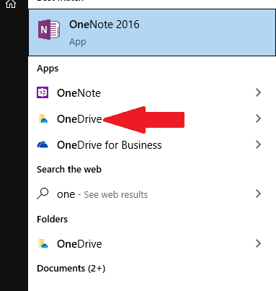
Task: Click the Folders section header
Action: pos(52,219)
